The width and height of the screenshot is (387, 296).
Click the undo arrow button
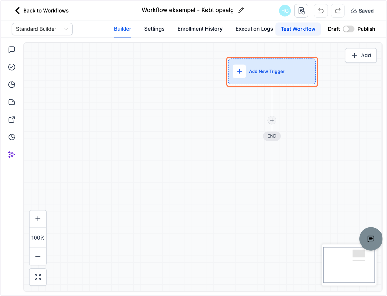point(321,11)
